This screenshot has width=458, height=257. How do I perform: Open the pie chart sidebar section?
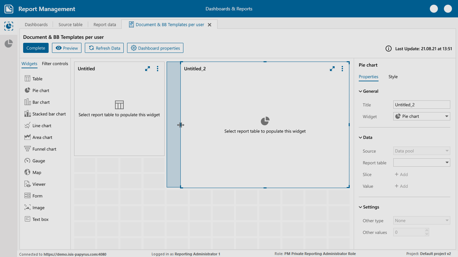tap(8, 44)
